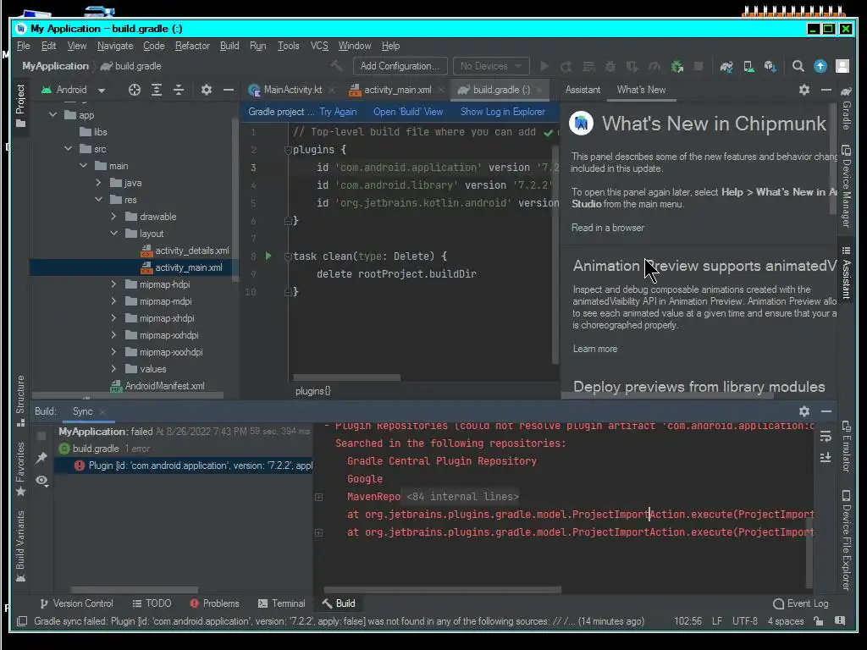Hide the Build tool window

[826, 411]
